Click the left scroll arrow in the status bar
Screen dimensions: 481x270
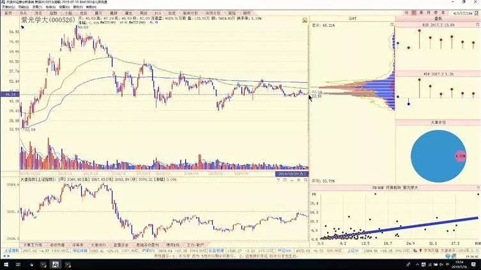click(4, 256)
